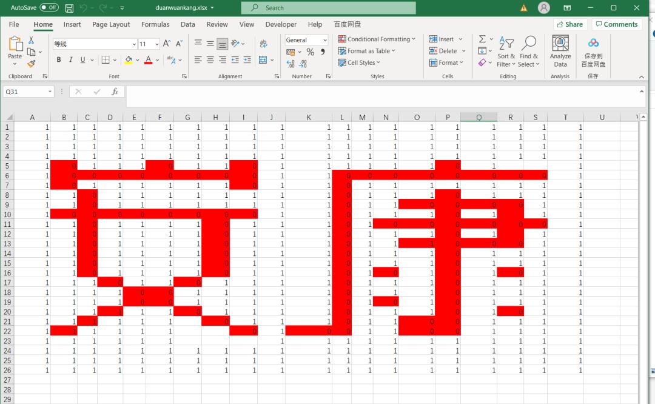Screen dimensions: 655x404
Task: Open Conditional Formatting options
Action: [376, 39]
